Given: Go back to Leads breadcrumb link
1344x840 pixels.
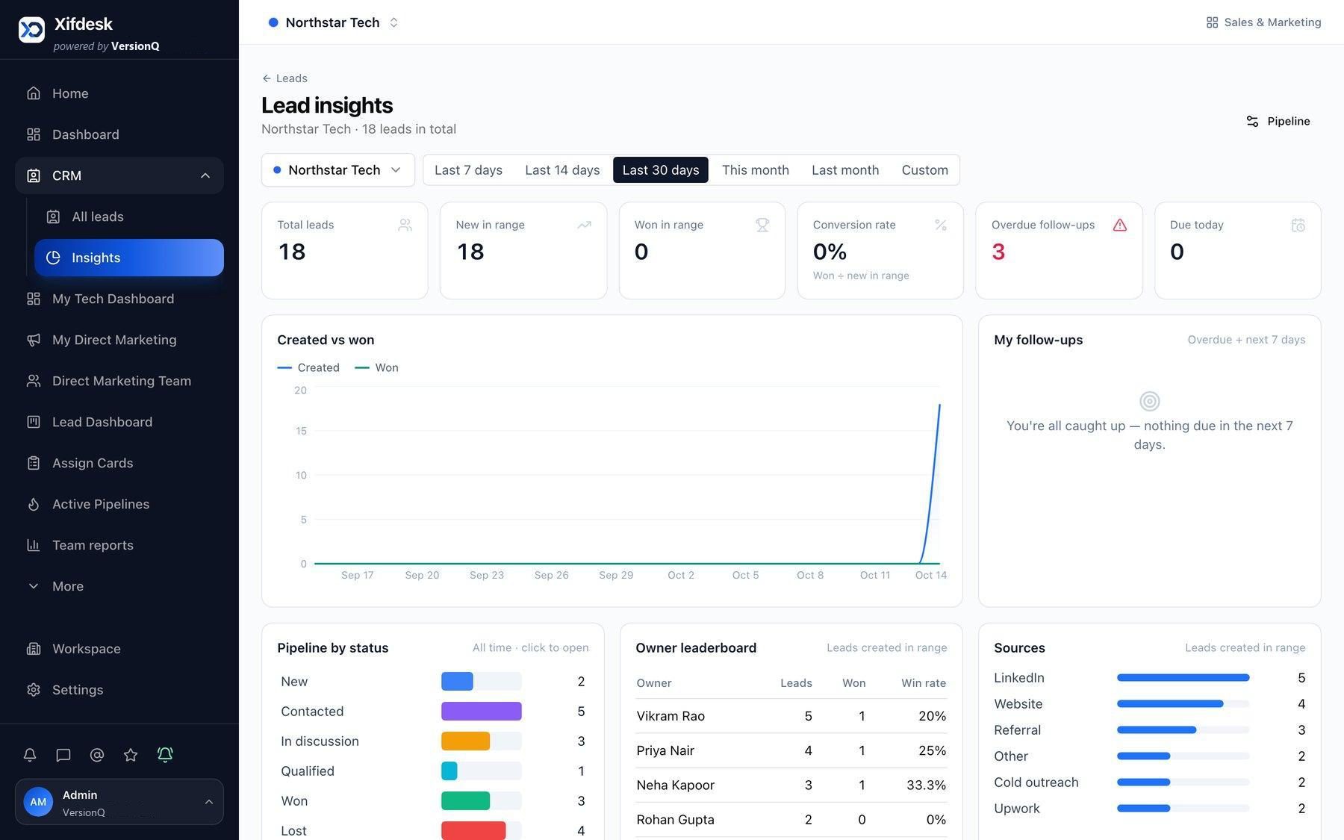Looking at the screenshot, I should 284,78.
